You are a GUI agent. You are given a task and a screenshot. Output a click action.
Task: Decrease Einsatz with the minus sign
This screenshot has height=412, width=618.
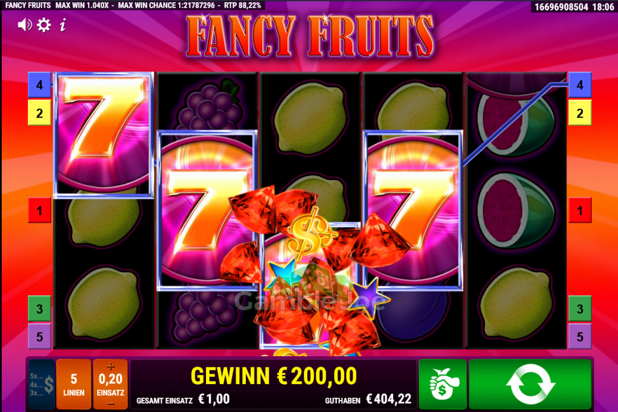[x=110, y=404]
